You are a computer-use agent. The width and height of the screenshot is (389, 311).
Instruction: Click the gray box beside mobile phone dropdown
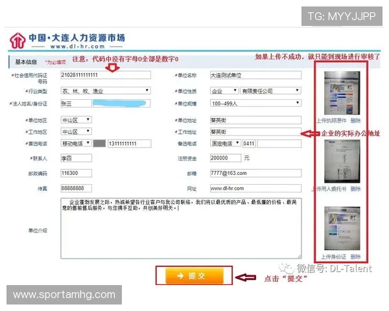[x=99, y=143]
